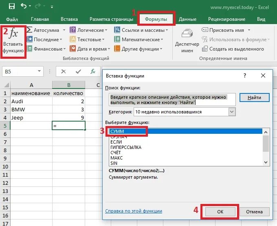Open the Справка по этой функции link
Image resolution: width=277 pixels, height=226 pixels.
(x=134, y=211)
